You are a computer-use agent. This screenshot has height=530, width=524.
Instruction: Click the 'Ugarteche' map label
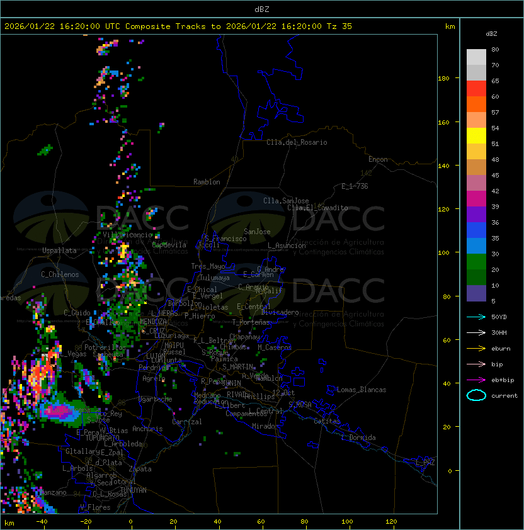click(x=156, y=399)
